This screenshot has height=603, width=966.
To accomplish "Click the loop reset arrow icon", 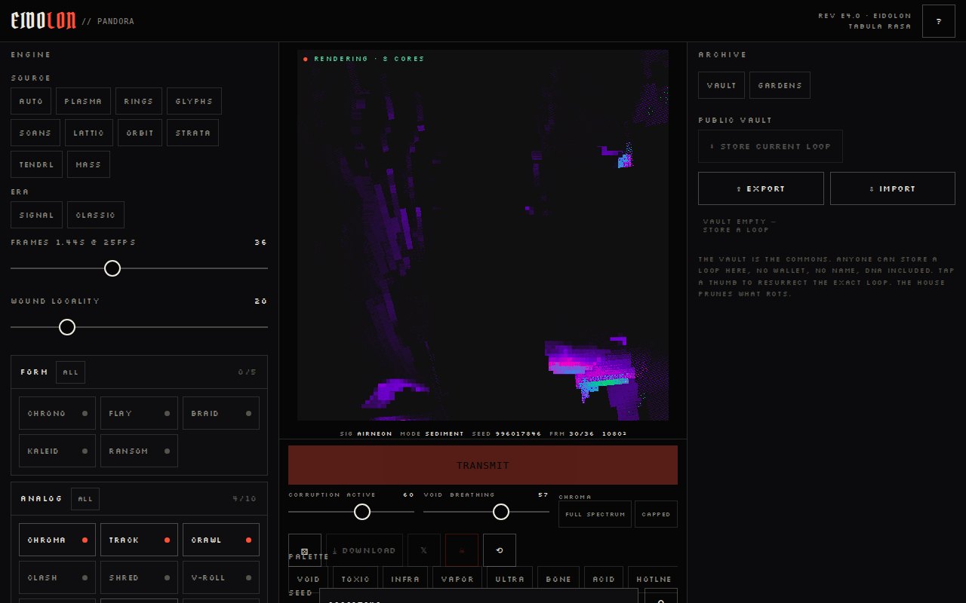I will 500,550.
